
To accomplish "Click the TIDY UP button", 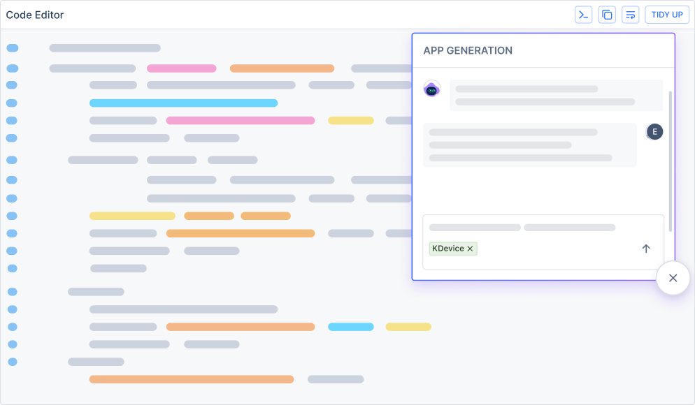I will 666,15.
